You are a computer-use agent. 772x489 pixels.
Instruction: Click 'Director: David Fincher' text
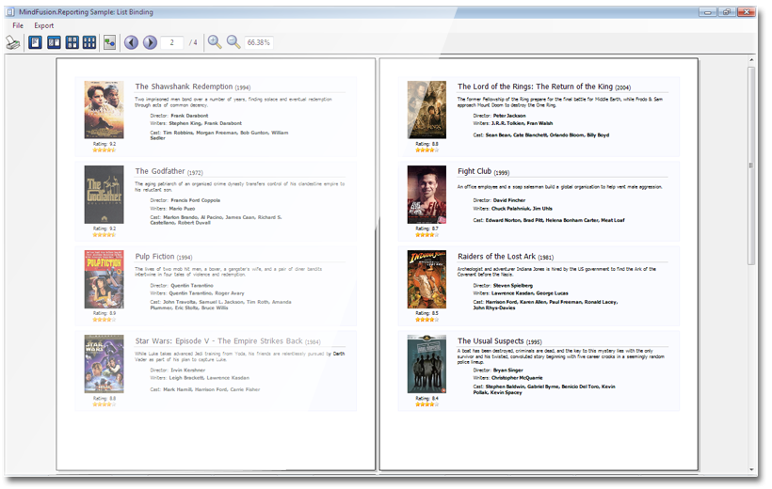(x=499, y=200)
